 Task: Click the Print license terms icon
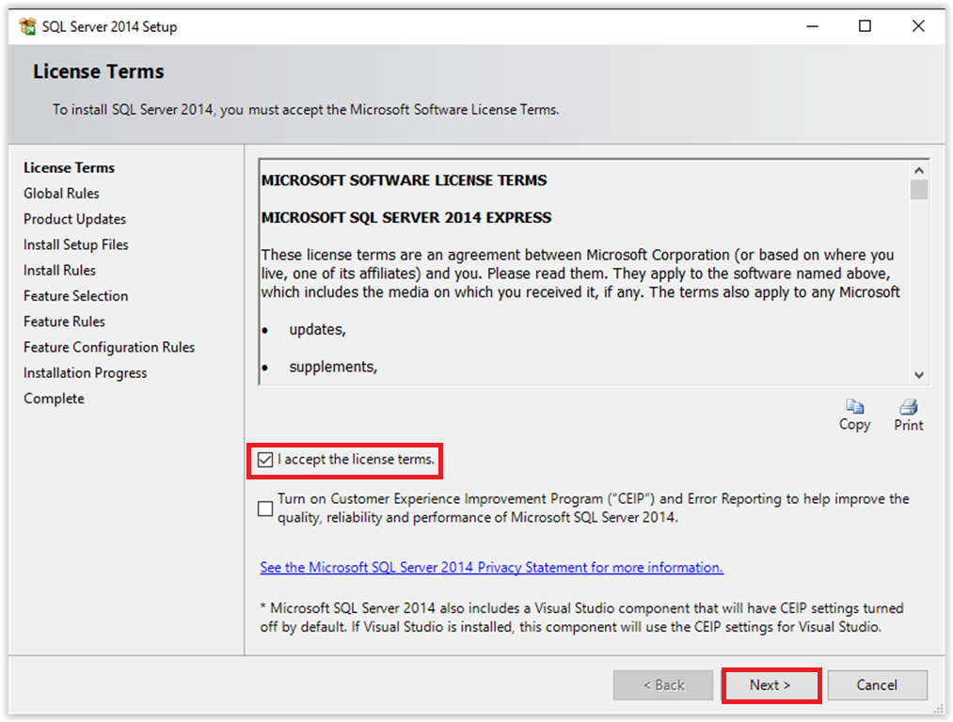909,406
